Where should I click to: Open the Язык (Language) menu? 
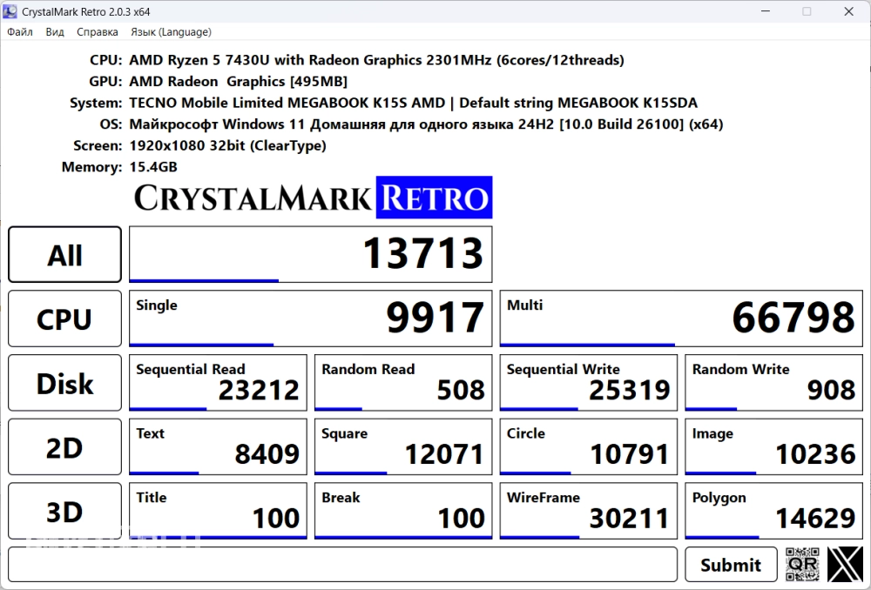coord(171,32)
